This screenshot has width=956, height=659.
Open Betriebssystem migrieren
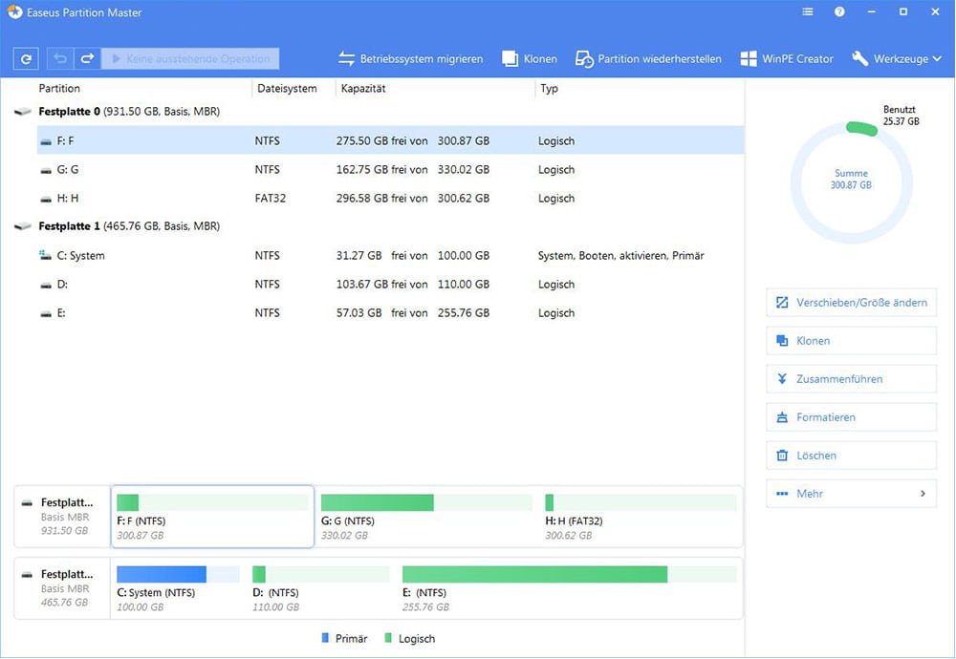410,59
